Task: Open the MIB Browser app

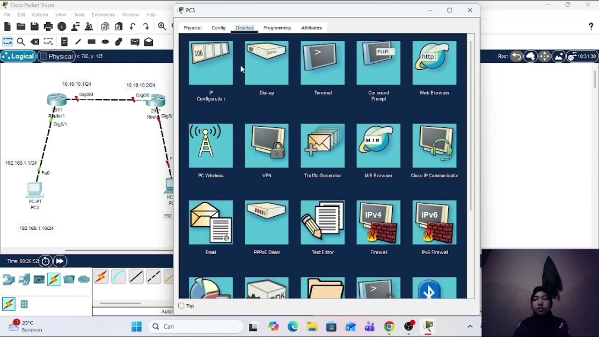Action: 379,146
